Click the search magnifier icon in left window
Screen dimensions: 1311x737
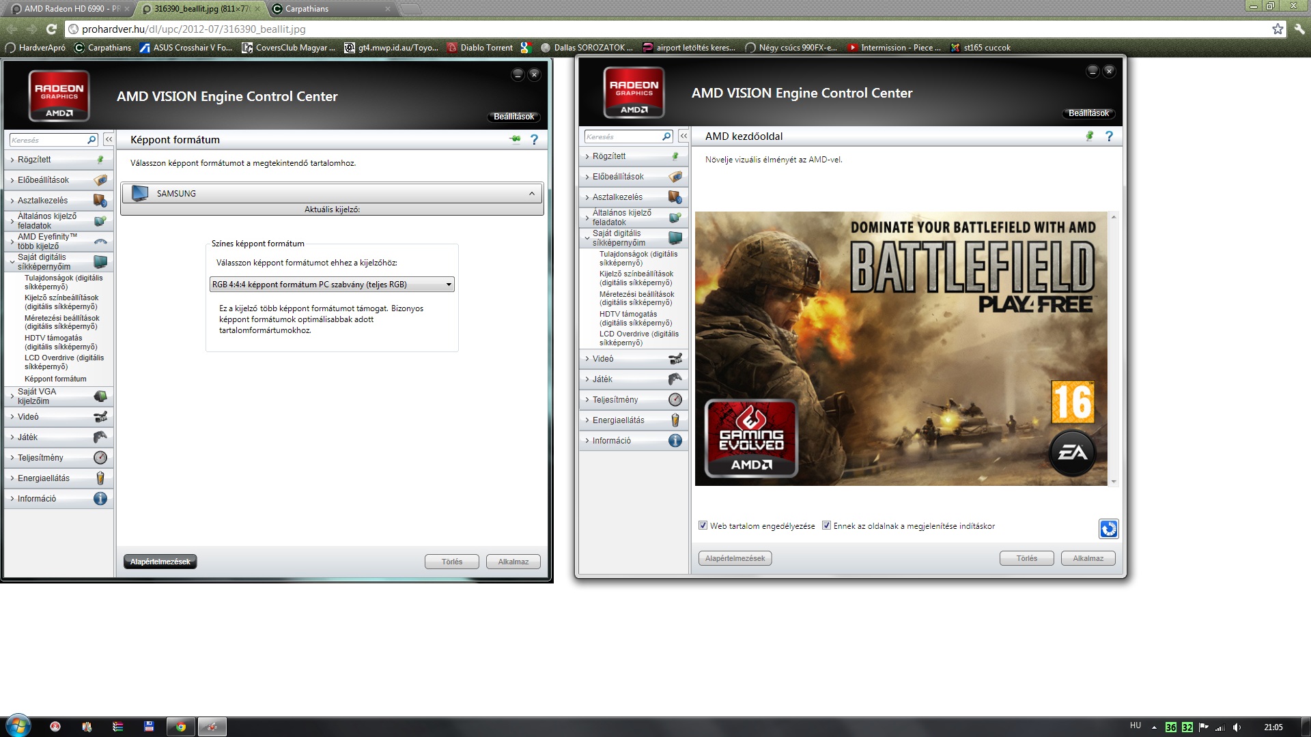click(x=91, y=140)
